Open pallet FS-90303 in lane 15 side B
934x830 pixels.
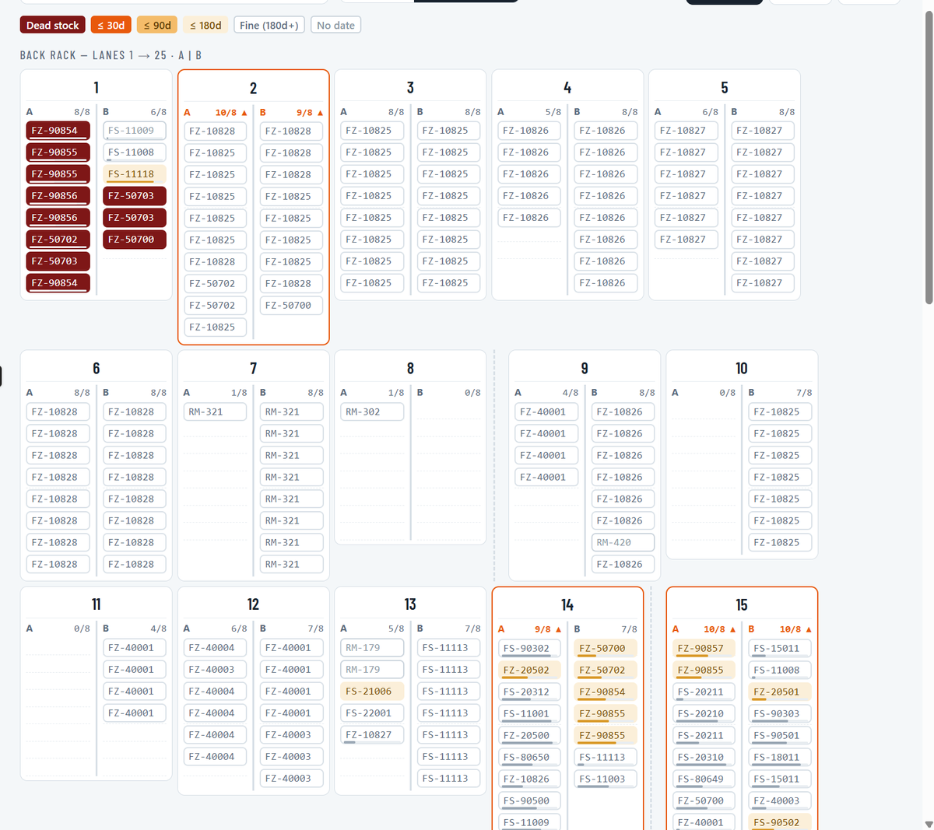pos(781,713)
